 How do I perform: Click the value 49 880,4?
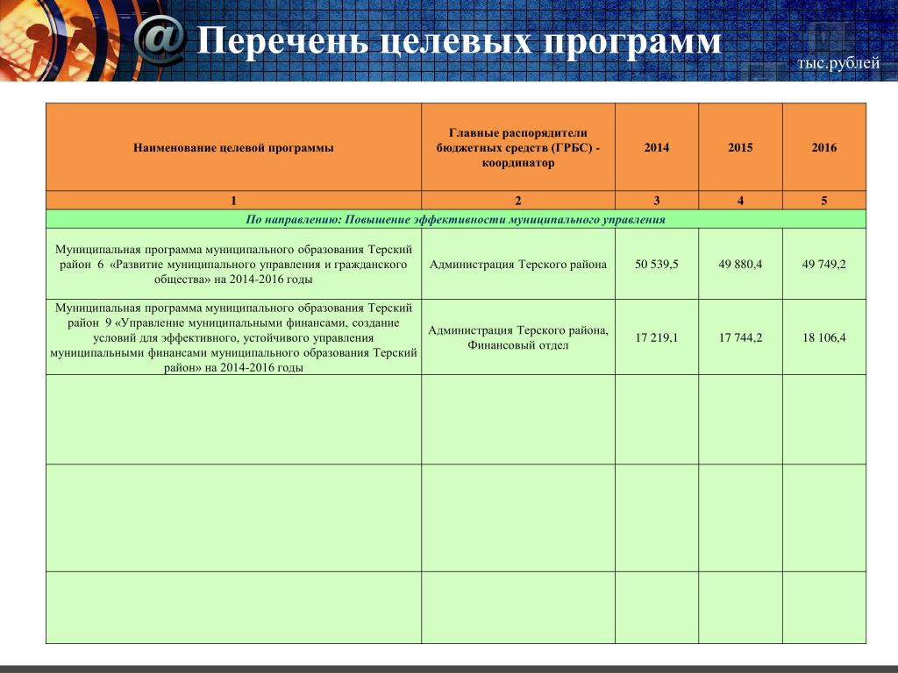pos(740,264)
